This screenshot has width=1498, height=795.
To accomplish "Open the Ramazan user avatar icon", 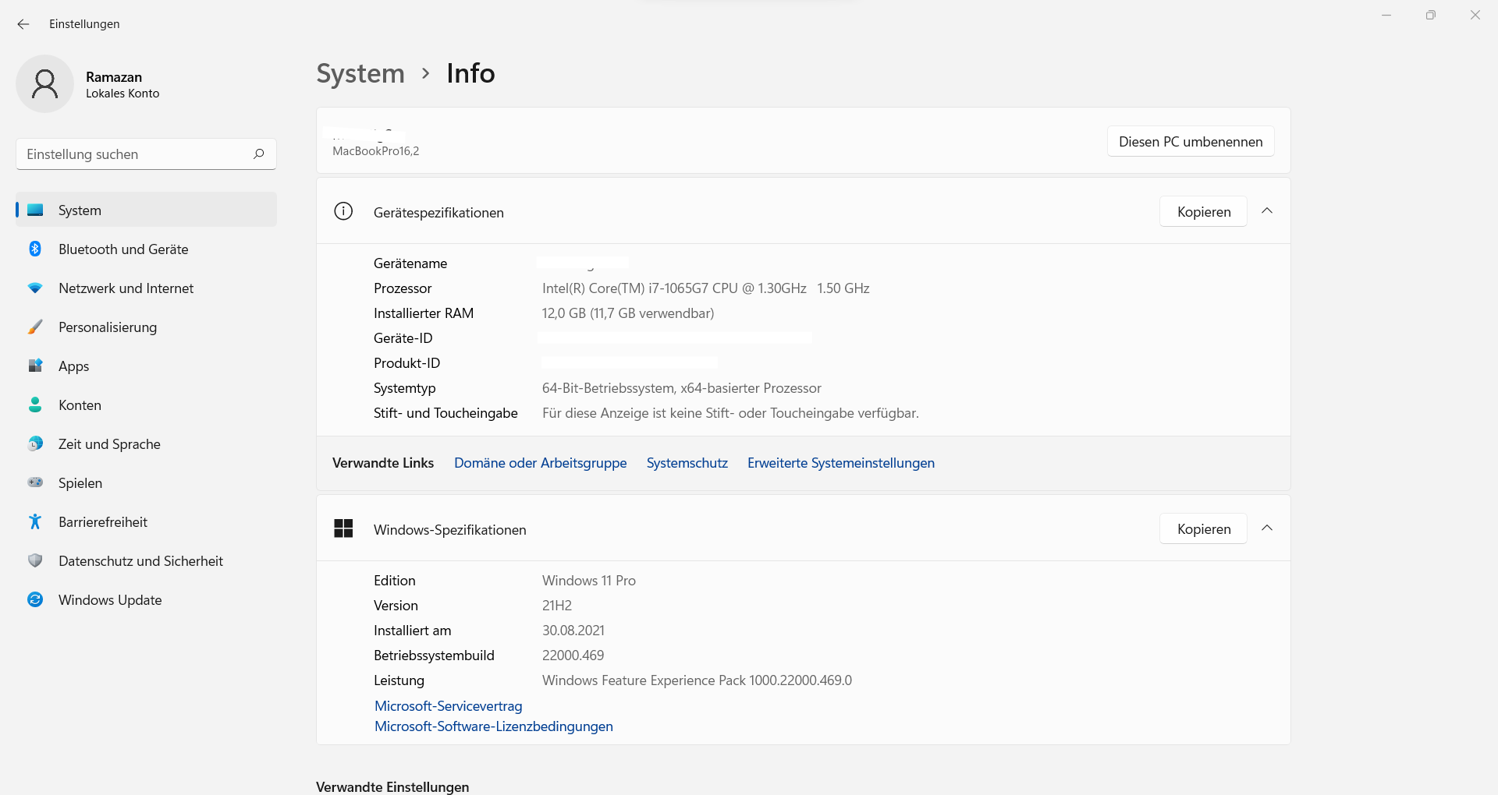I will pos(44,83).
